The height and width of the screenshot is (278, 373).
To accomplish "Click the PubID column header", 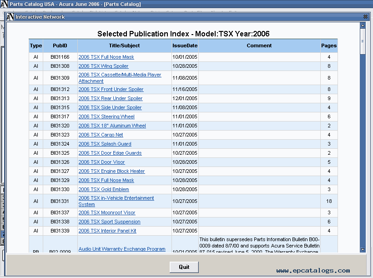I will (x=60, y=45).
